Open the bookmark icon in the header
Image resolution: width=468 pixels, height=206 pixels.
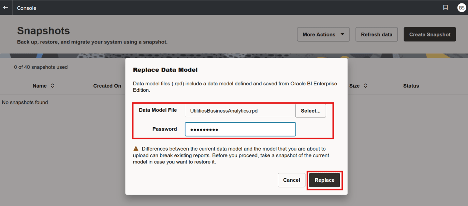click(x=445, y=7)
